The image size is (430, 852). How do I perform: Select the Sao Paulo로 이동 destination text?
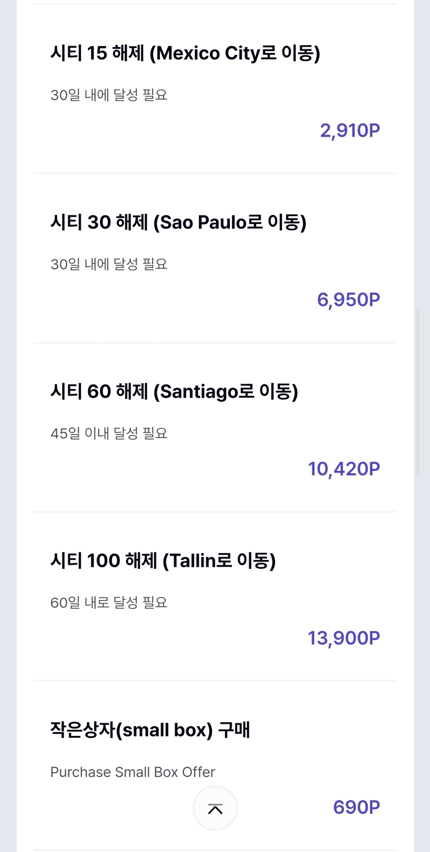click(x=230, y=222)
